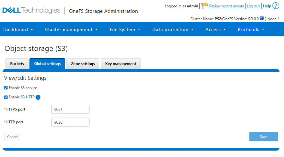Expand the Dashboard menu
The image size is (284, 157).
pyautogui.click(x=18, y=29)
